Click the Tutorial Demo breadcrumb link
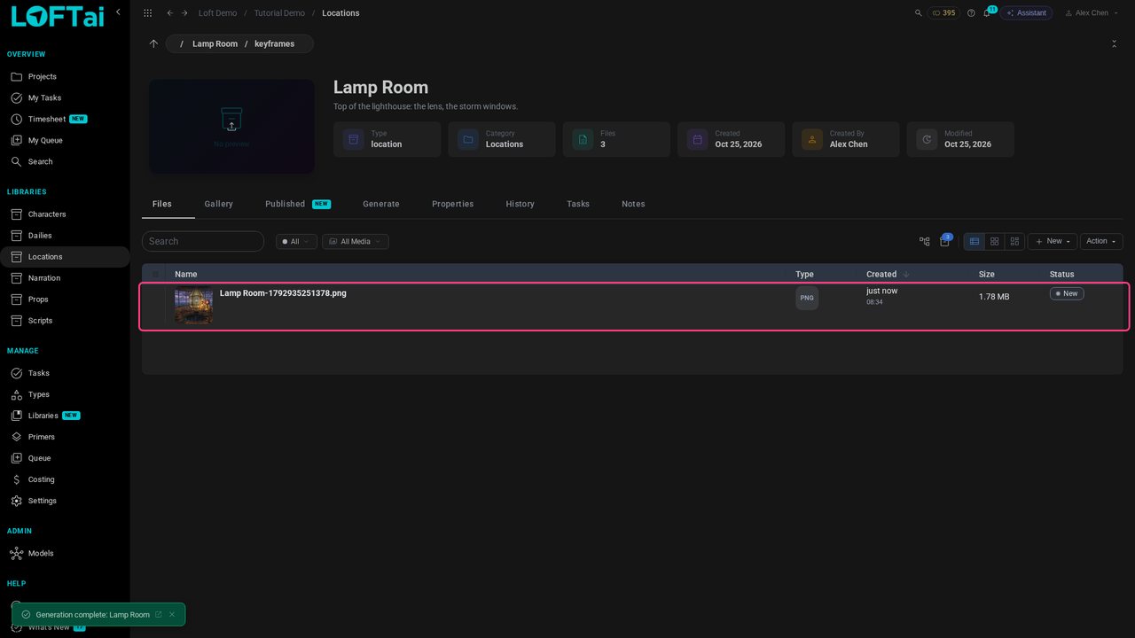This screenshot has width=1135, height=638. tap(280, 13)
